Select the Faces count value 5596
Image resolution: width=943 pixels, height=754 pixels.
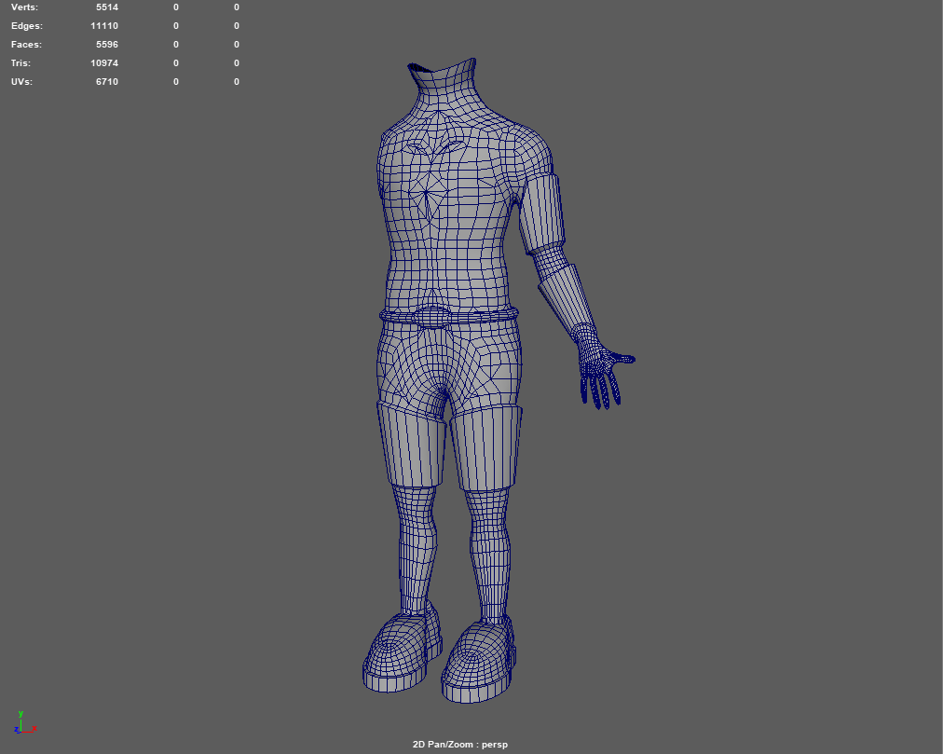pyautogui.click(x=107, y=45)
